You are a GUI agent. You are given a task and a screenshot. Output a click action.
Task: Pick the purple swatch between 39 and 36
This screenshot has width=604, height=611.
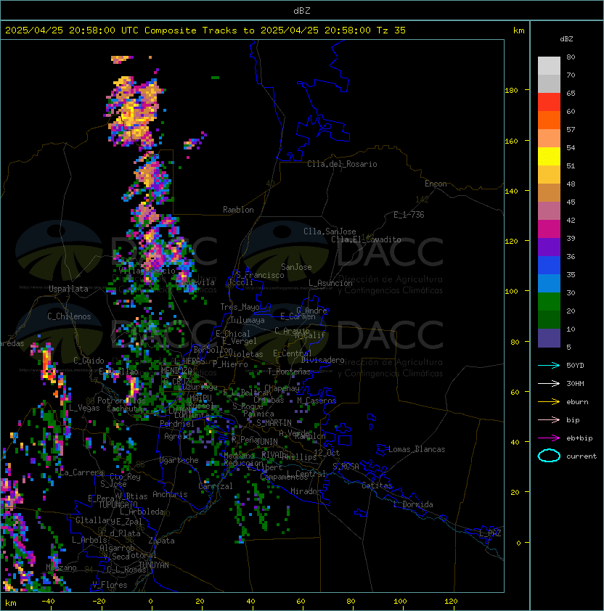click(549, 247)
